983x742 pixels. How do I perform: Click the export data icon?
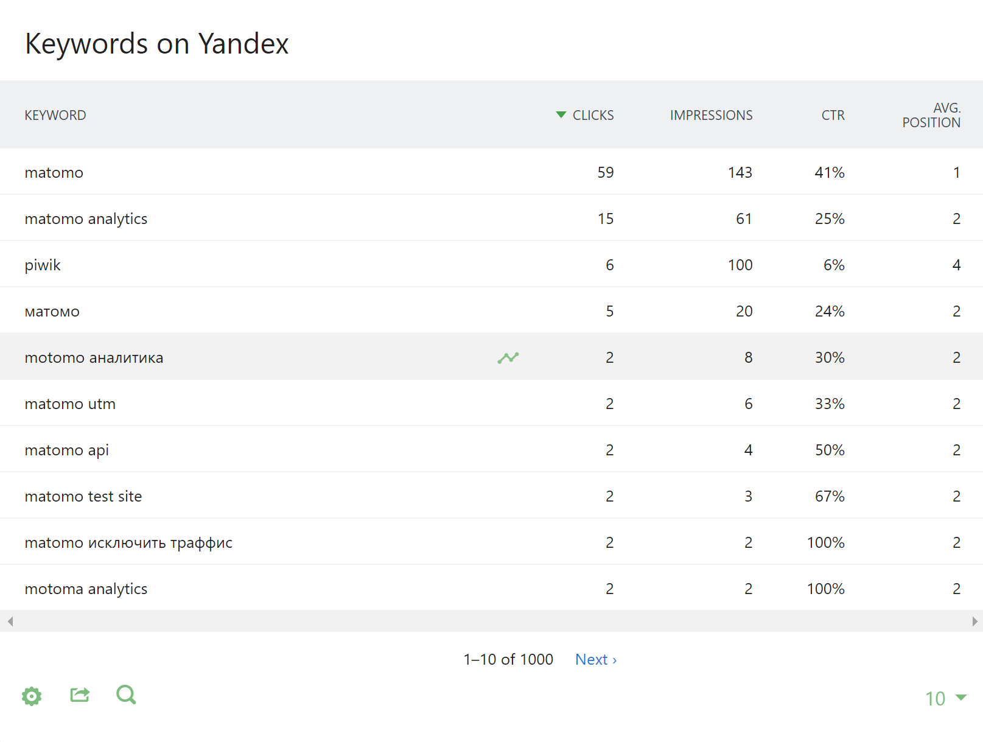click(x=80, y=695)
